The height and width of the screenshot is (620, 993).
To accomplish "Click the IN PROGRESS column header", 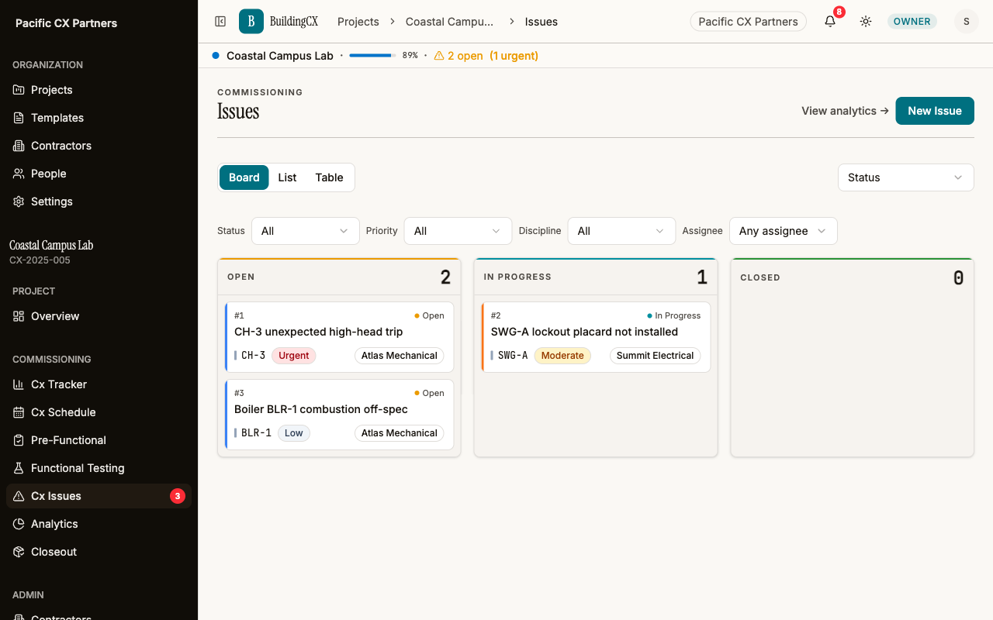I will tap(596, 277).
